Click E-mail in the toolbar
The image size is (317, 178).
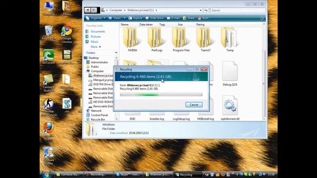coord(173,18)
